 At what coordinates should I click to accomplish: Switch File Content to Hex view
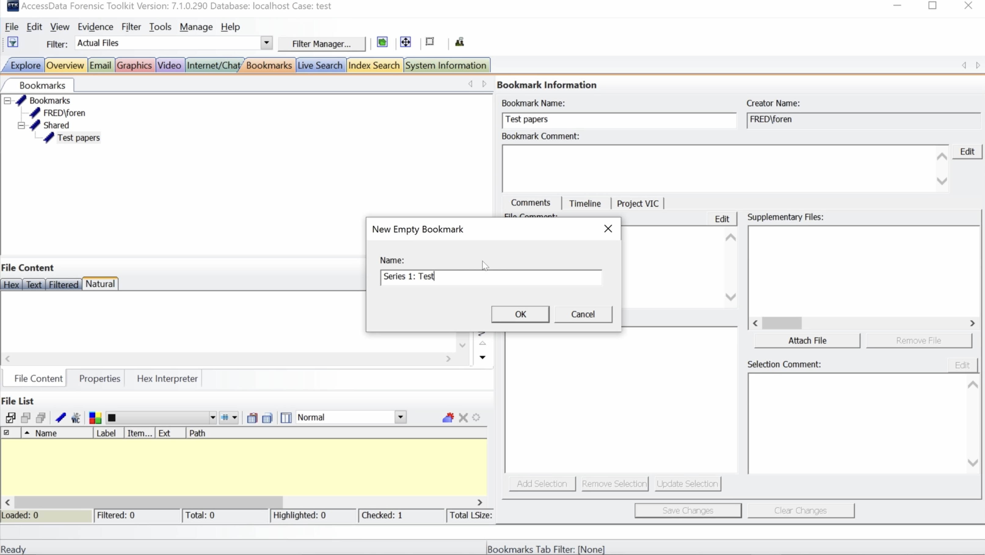point(11,285)
